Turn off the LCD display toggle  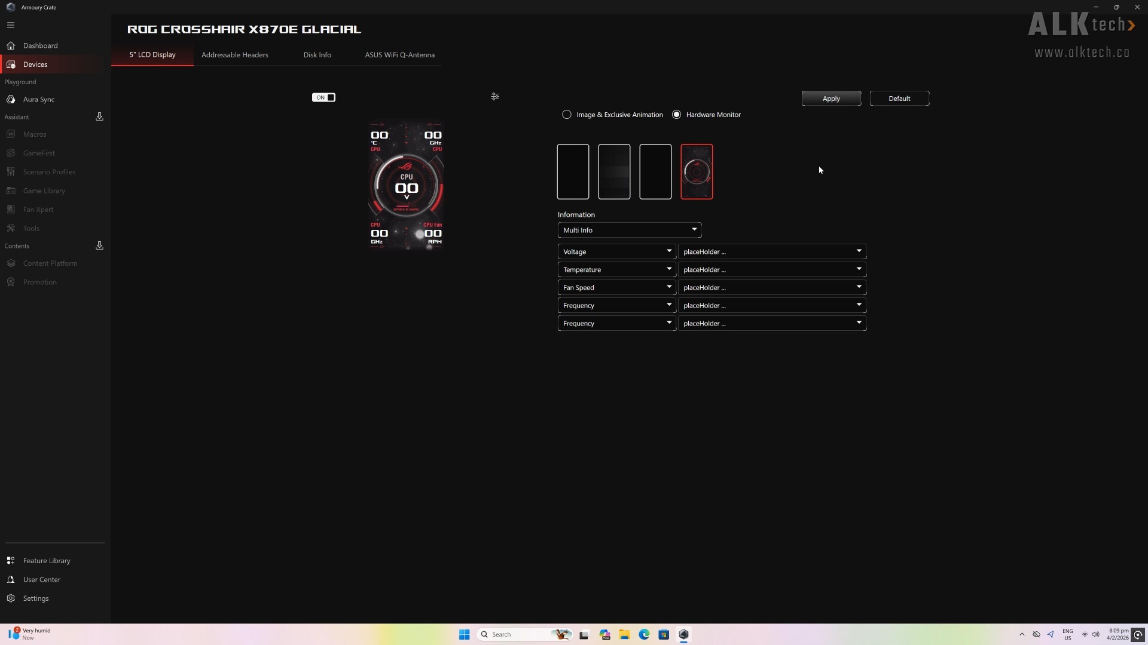pyautogui.click(x=324, y=97)
